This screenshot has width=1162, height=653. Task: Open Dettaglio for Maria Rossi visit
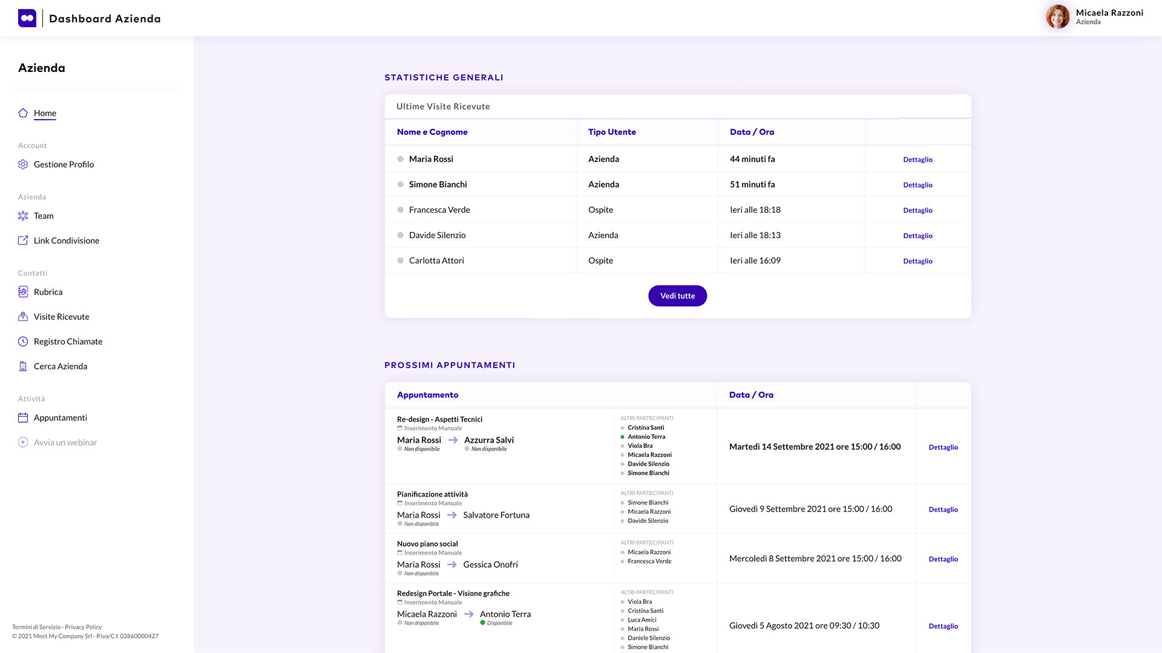coord(917,160)
